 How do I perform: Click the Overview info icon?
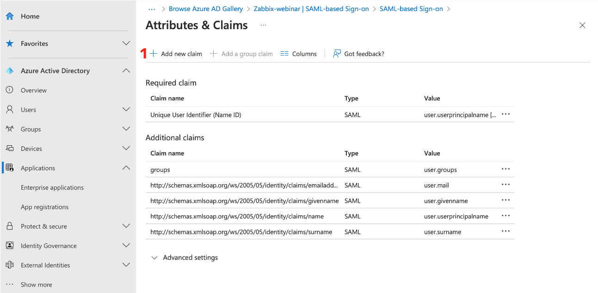[x=9, y=90]
